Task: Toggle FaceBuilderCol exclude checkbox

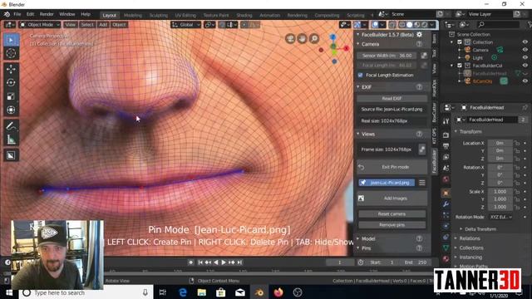Action: pyautogui.click(x=460, y=66)
